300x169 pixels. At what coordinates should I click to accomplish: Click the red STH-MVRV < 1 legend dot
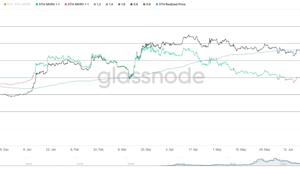click(x=66, y=4)
